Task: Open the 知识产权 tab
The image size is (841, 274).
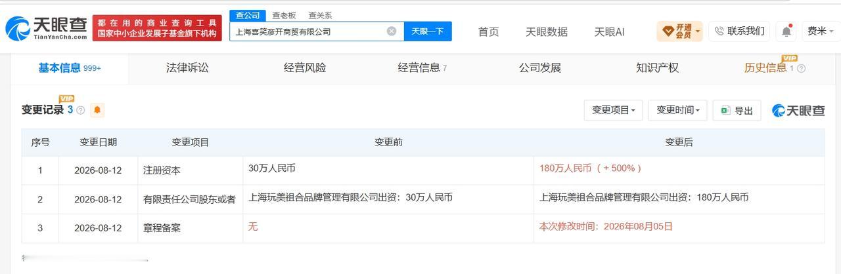Action: coord(657,68)
